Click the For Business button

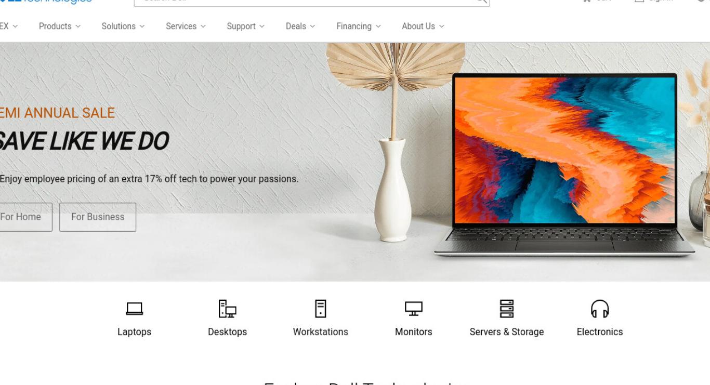tap(98, 217)
